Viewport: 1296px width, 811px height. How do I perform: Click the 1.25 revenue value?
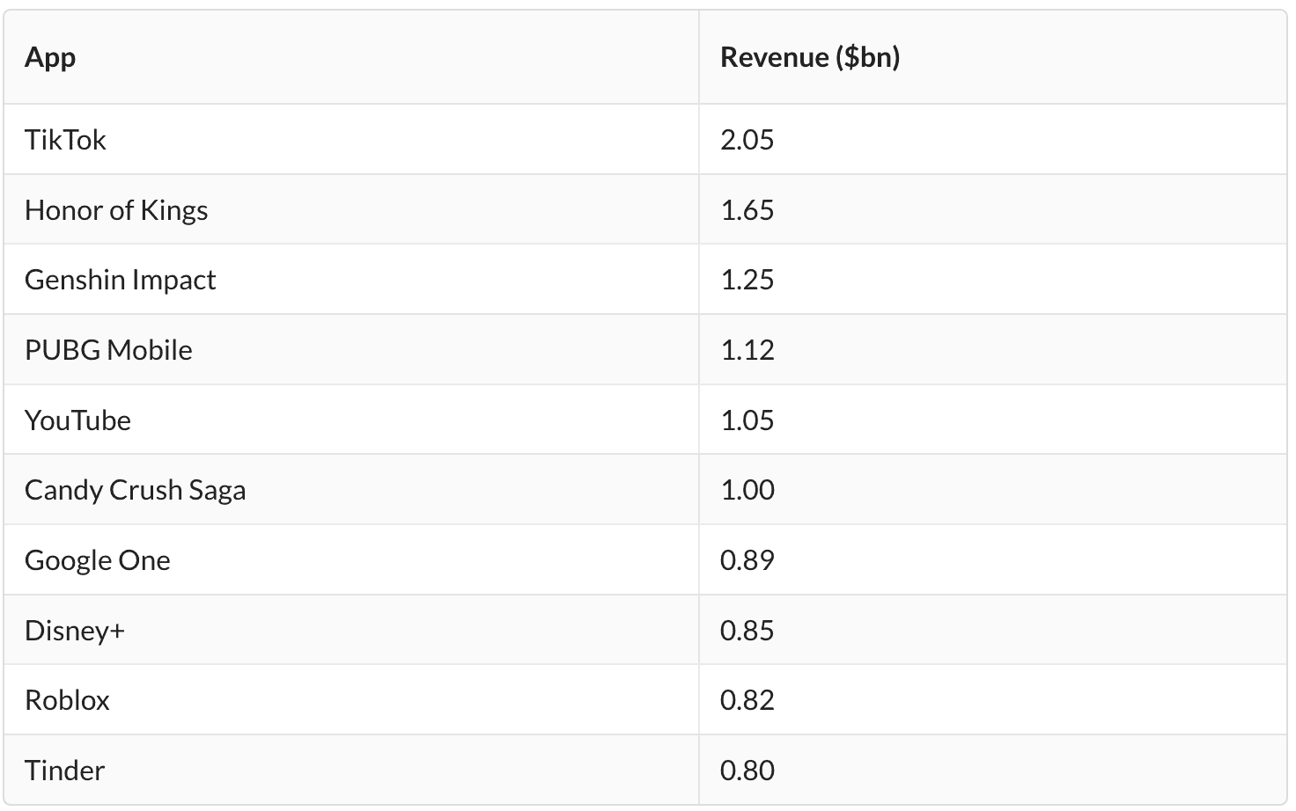pyautogui.click(x=747, y=280)
